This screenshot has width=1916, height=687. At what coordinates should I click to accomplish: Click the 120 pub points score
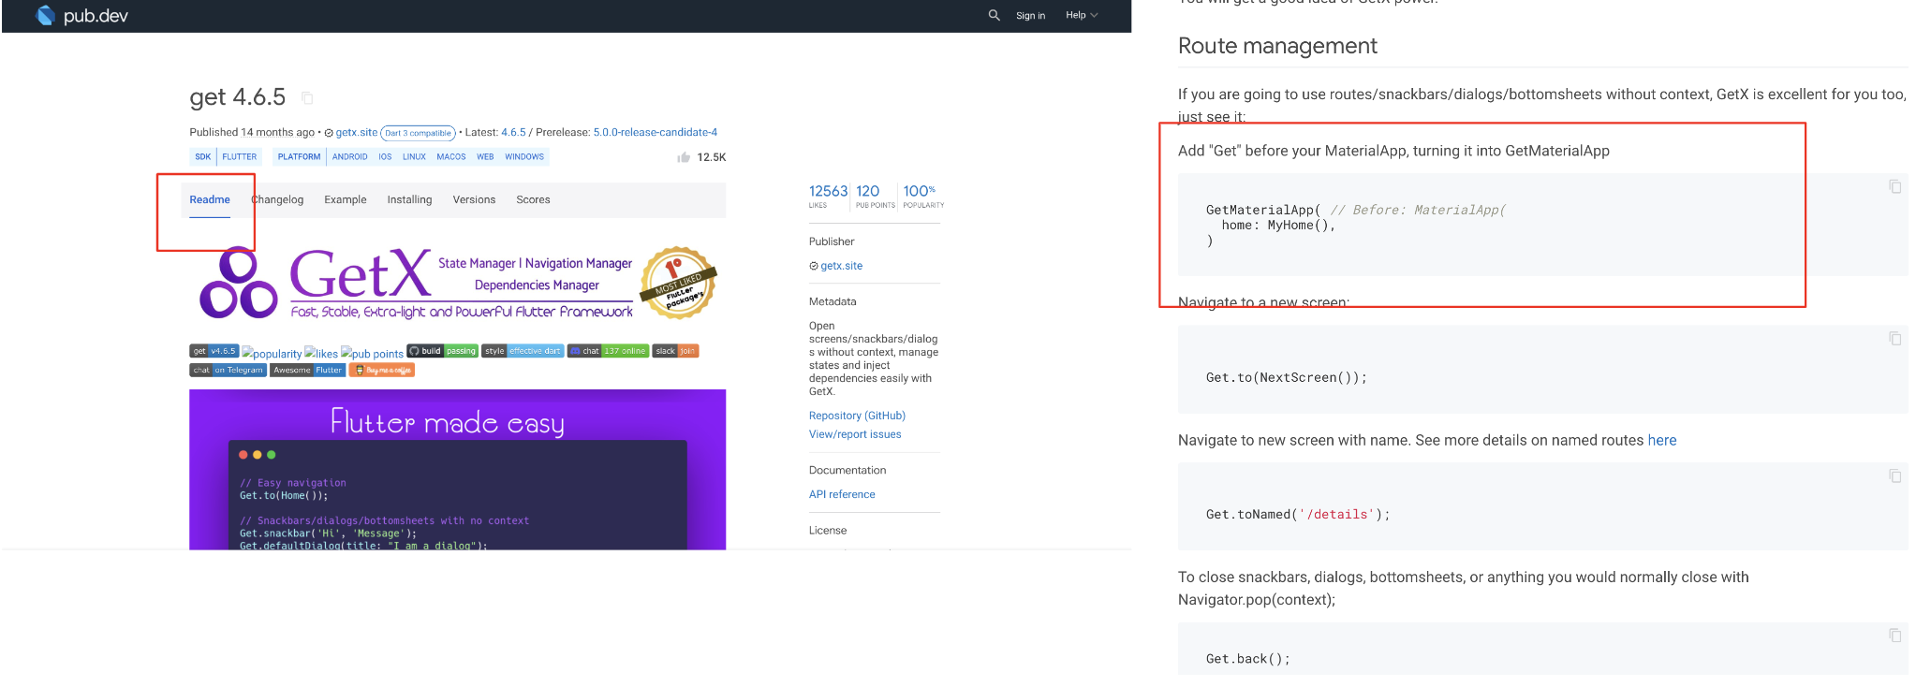875,196
